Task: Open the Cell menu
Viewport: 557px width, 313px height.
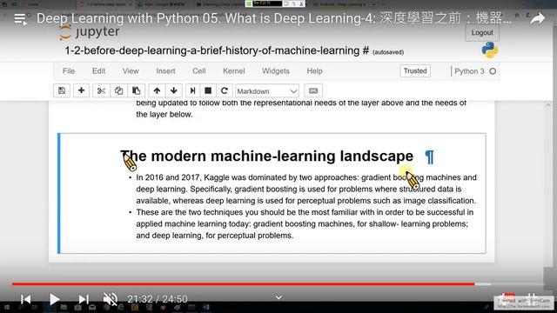Action: click(x=199, y=71)
